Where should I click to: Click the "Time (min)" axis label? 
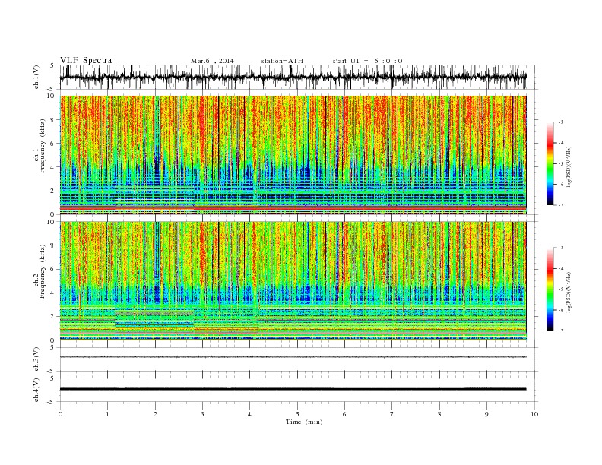[304, 422]
